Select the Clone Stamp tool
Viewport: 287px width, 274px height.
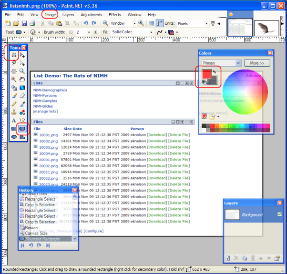[14, 112]
